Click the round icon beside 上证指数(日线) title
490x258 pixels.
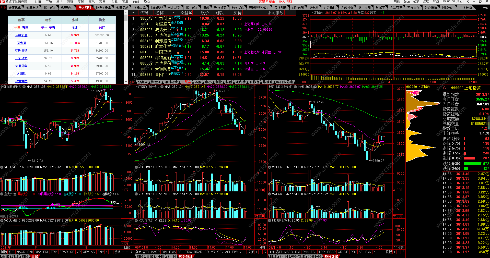tap(24, 87)
